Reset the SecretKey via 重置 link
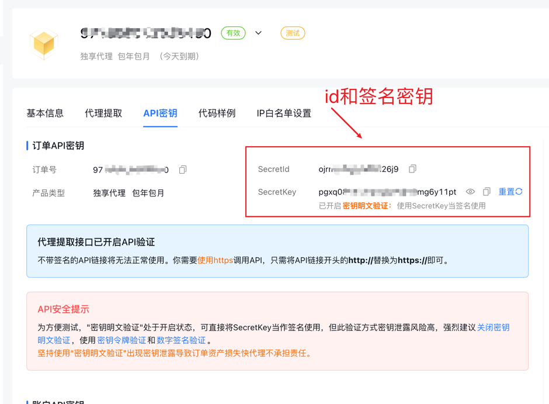 click(x=510, y=192)
